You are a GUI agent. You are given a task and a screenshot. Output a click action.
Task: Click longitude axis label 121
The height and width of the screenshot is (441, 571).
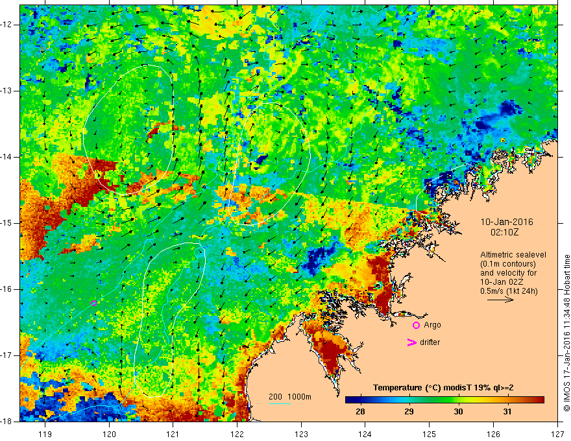173,434
